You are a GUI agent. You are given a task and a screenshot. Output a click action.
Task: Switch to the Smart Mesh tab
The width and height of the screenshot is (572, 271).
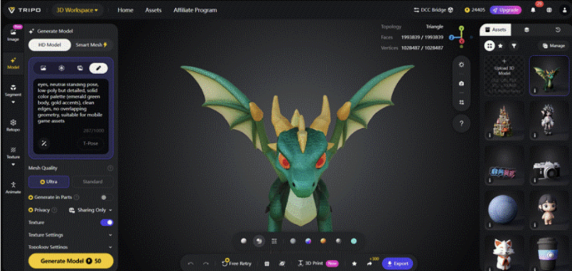coord(92,45)
